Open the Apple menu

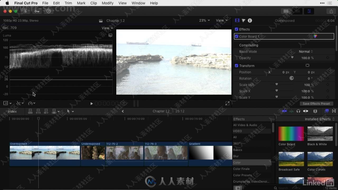point(7,3)
